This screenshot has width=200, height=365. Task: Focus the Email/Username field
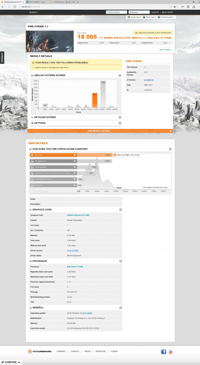click(x=117, y=12)
